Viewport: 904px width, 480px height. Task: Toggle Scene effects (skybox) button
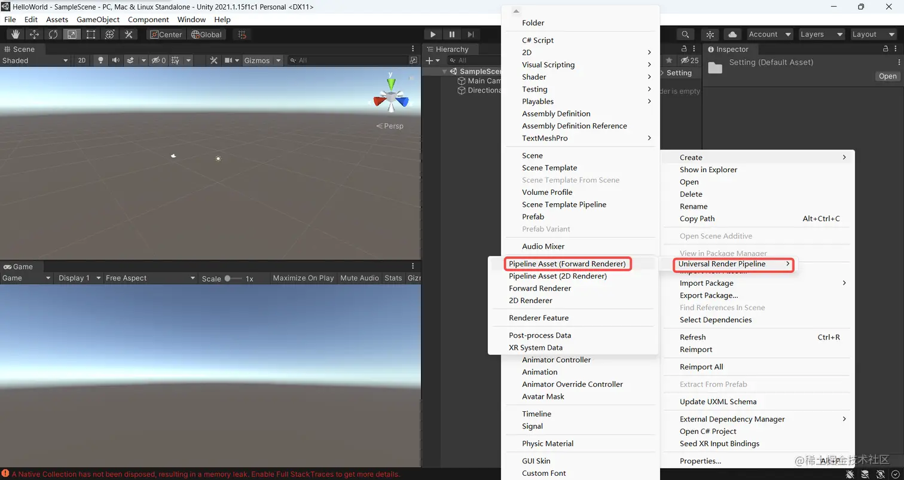pyautogui.click(x=130, y=60)
